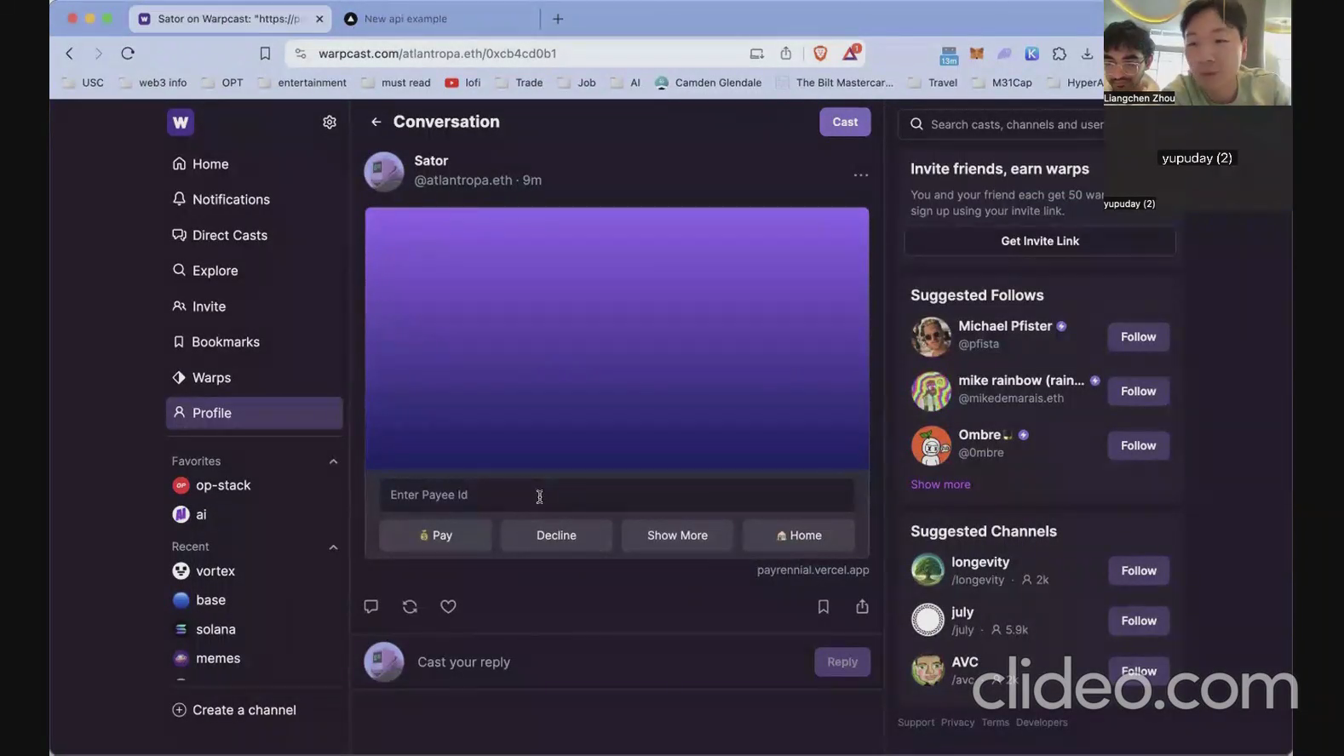Click the recast icon
This screenshot has height=756, width=1344.
[410, 606]
